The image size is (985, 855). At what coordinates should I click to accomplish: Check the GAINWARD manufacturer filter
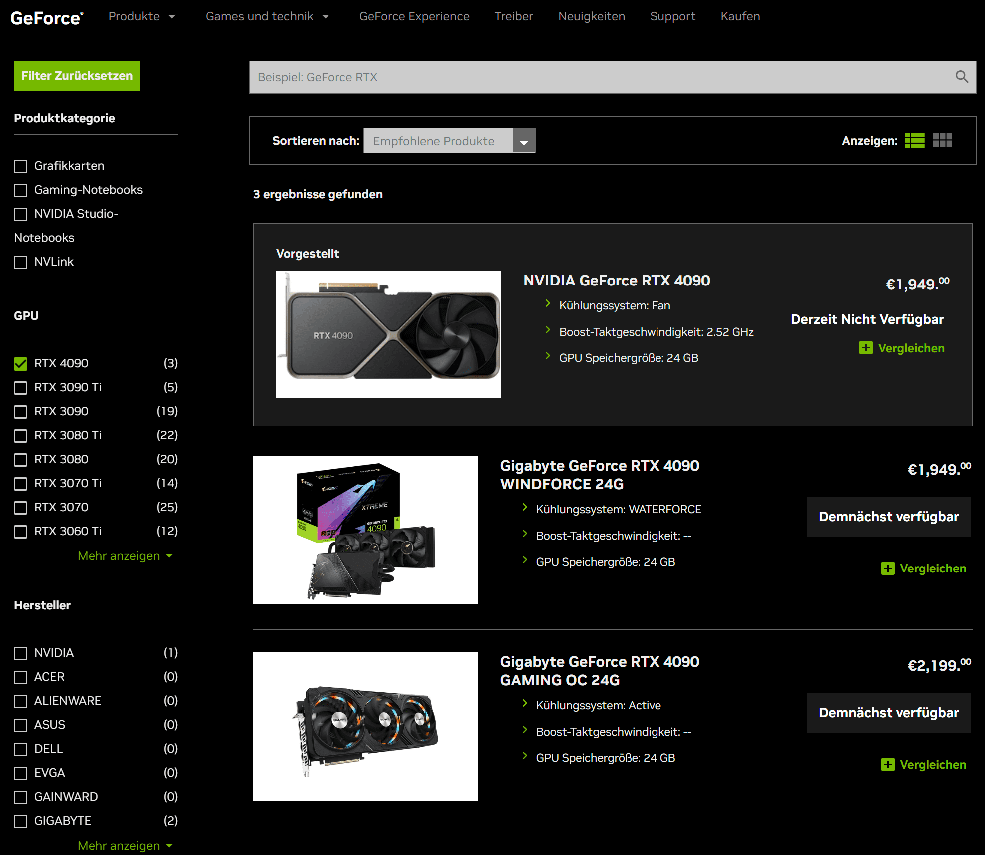pos(20,797)
